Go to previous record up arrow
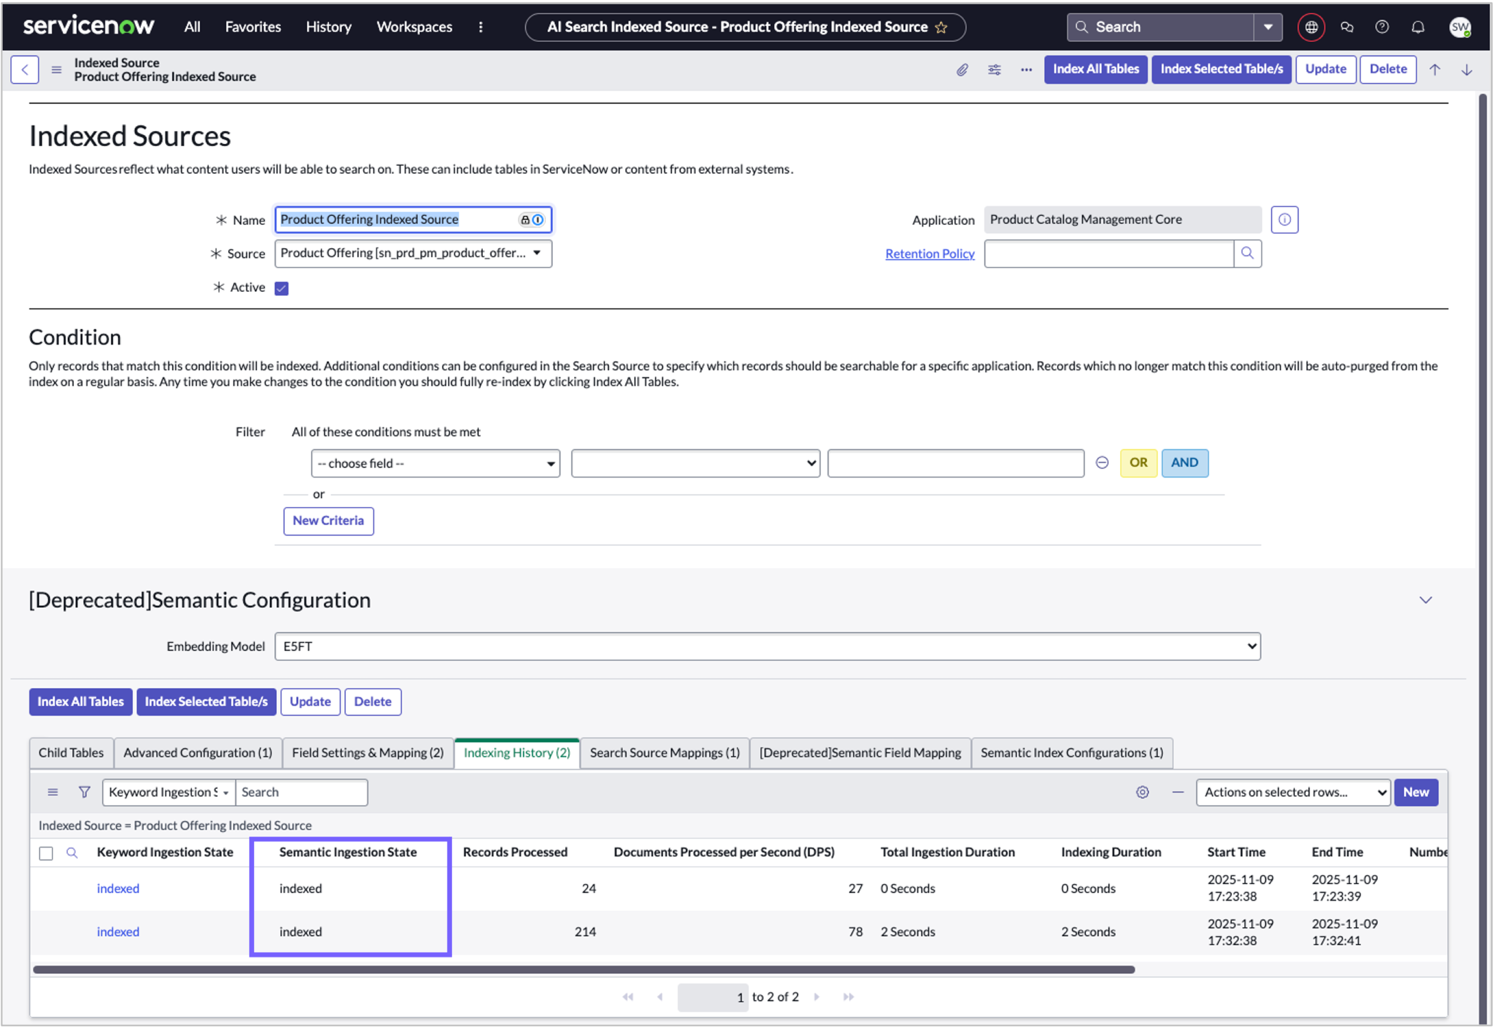Screen dimensions: 1493x1028 pos(1435,70)
